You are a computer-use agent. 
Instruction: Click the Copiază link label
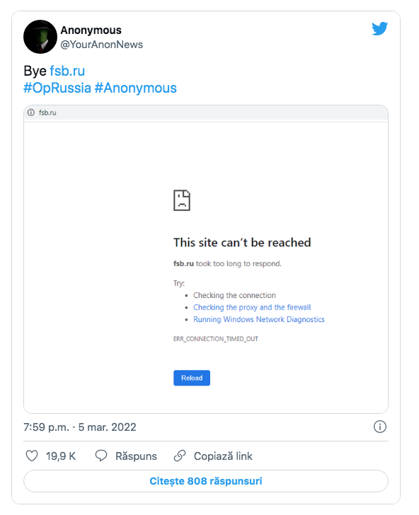coord(223,456)
